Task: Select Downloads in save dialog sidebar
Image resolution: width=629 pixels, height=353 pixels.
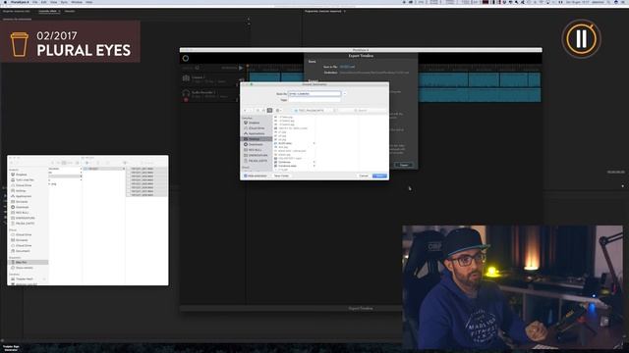Action: tap(256, 144)
